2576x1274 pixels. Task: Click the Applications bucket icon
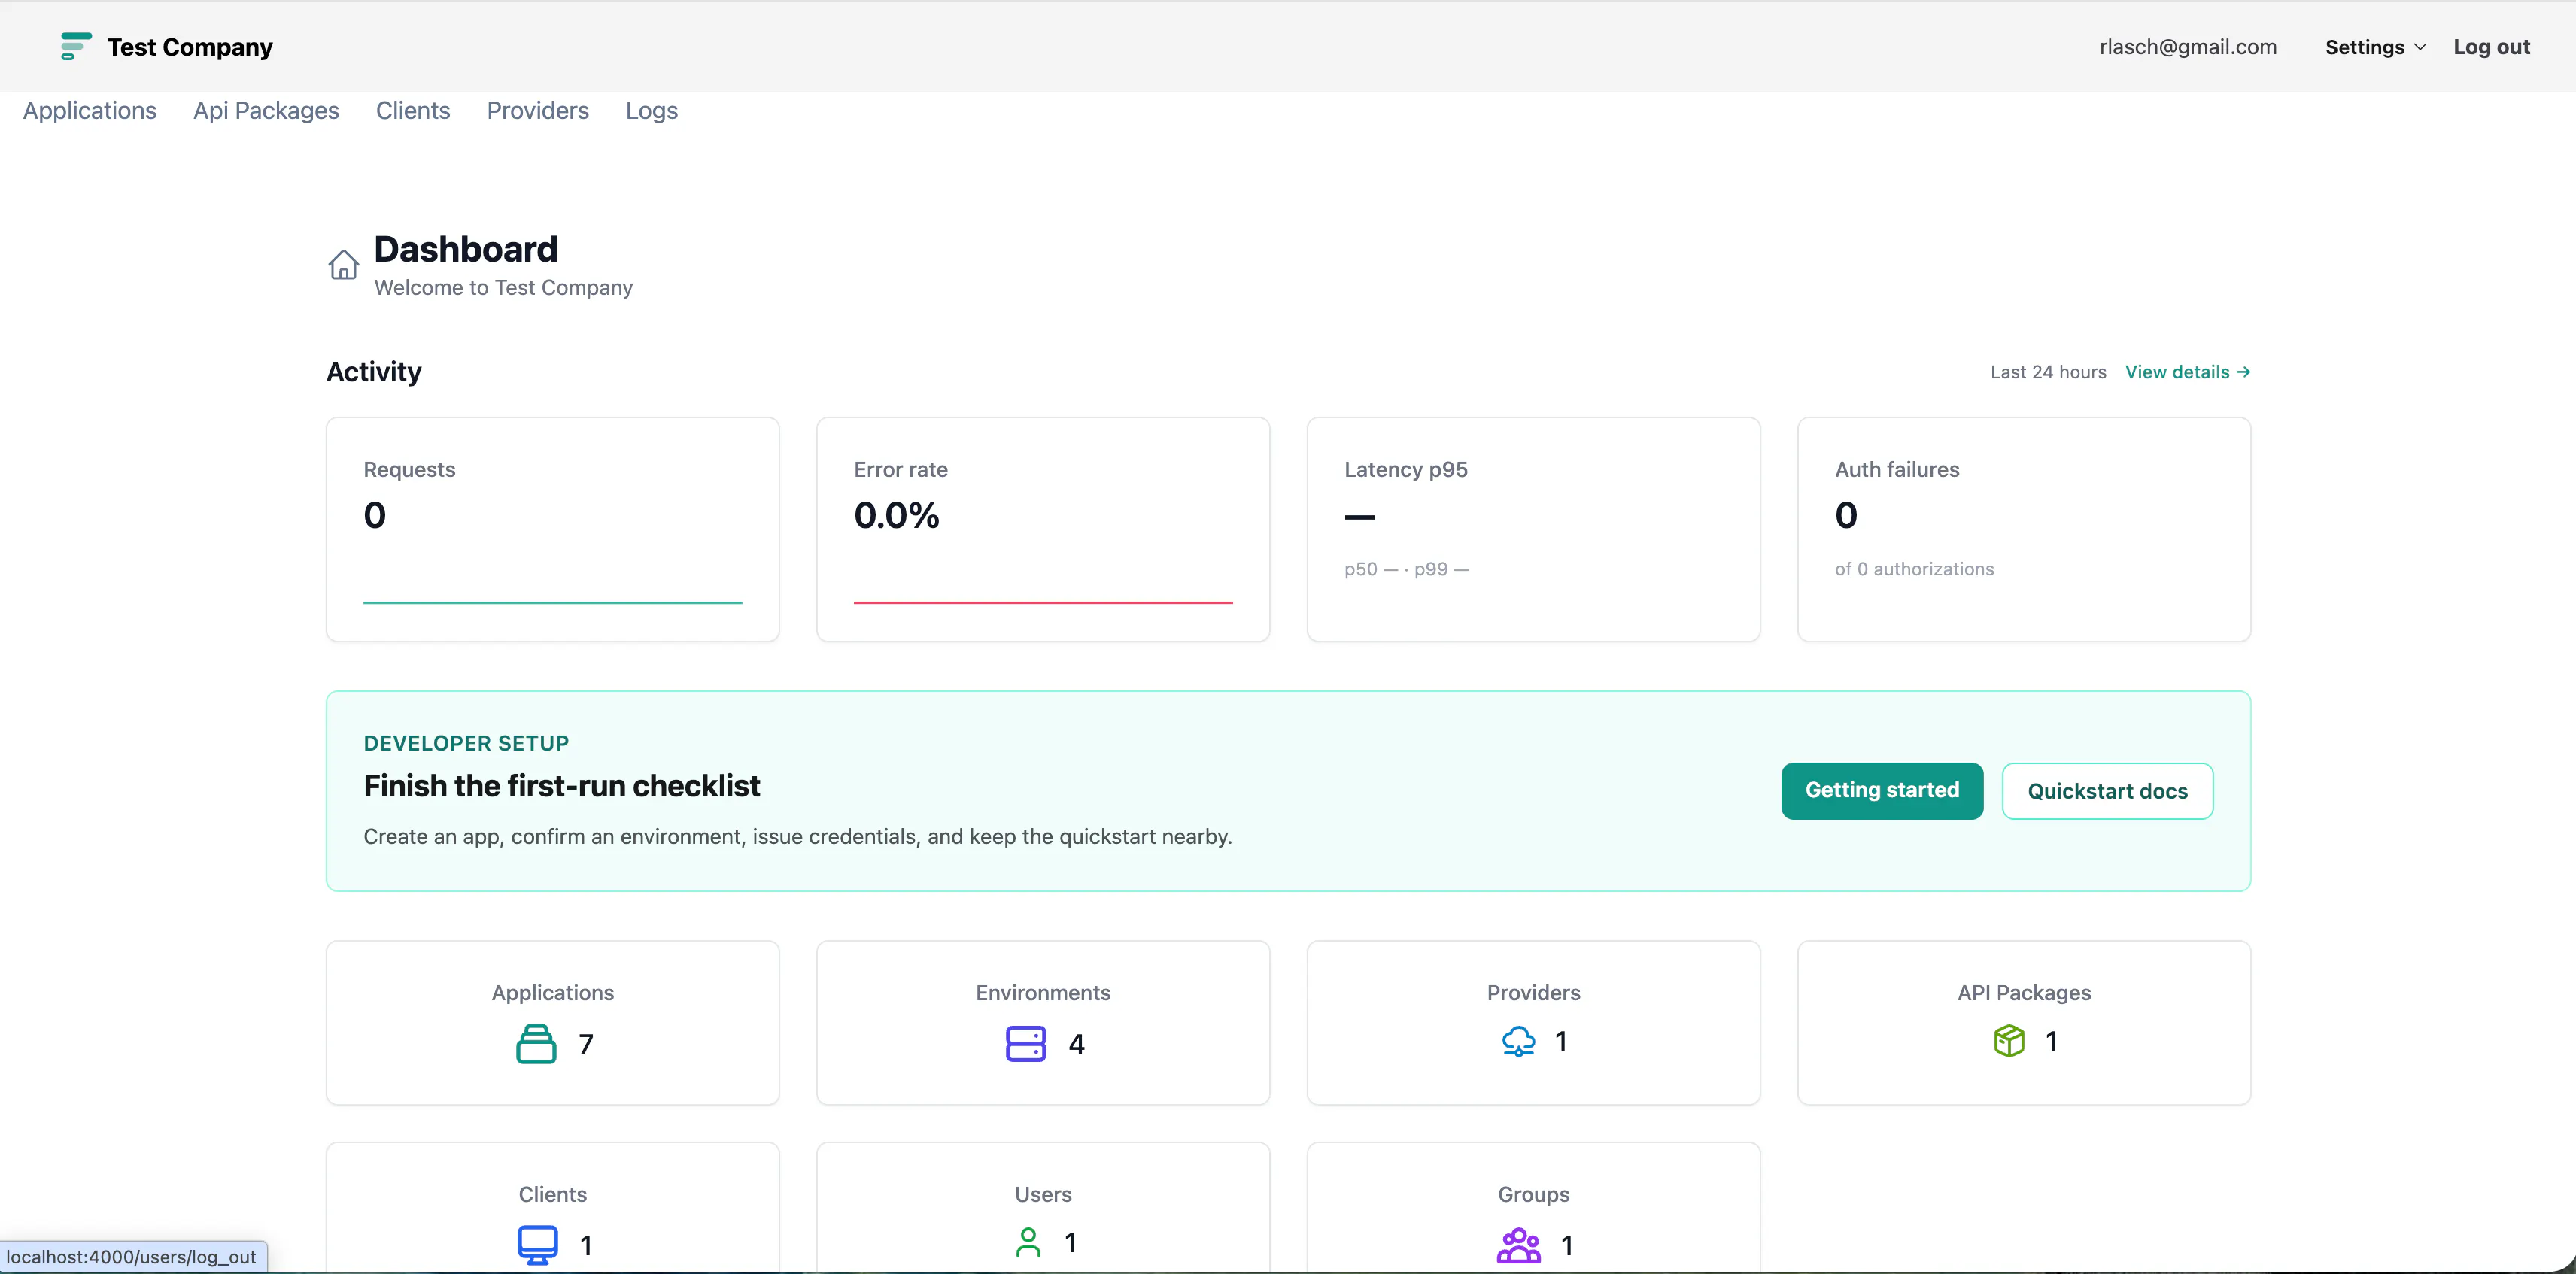(536, 1044)
